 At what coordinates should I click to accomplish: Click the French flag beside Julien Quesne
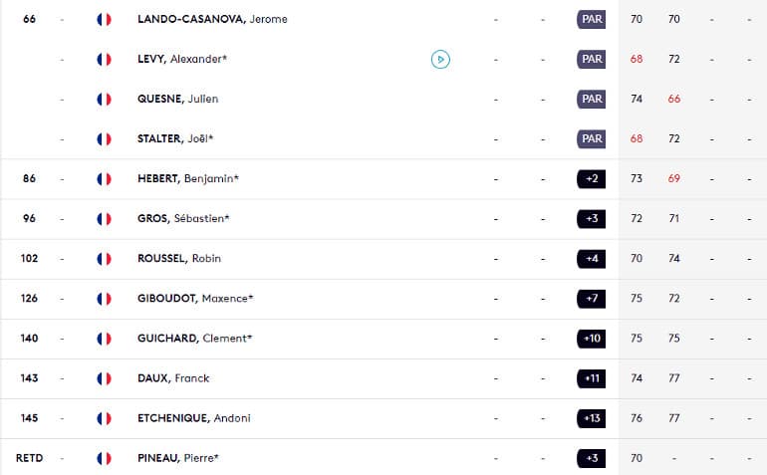click(104, 99)
